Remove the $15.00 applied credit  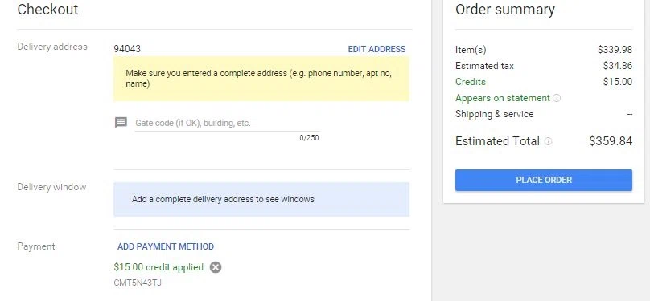215,267
